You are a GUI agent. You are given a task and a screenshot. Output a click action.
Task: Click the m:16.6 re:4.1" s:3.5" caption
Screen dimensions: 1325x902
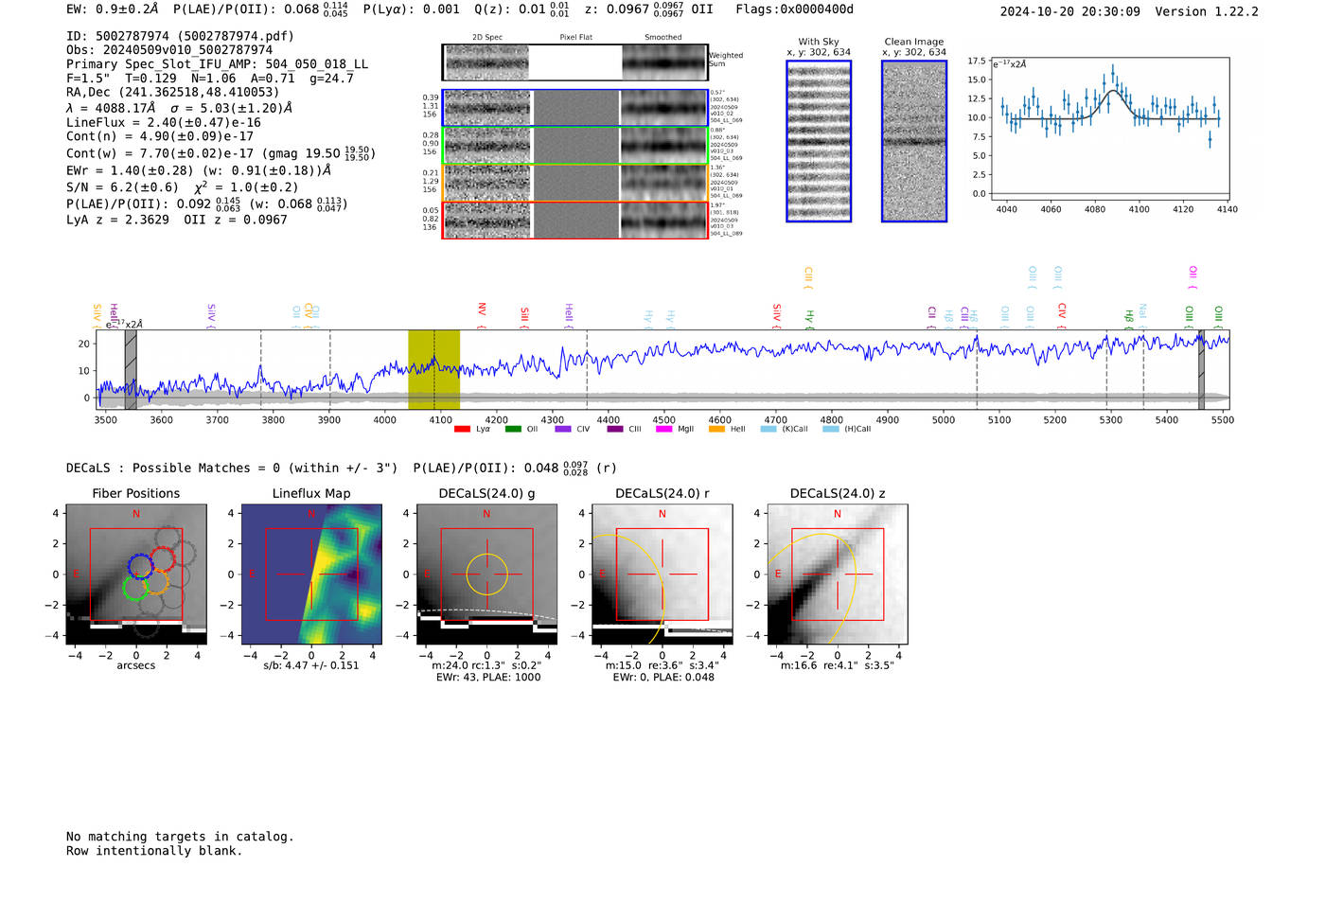838,665
